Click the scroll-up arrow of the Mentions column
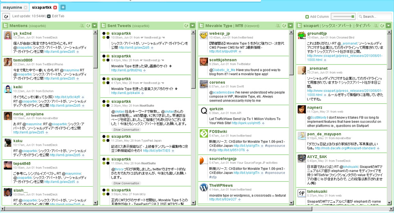The image size is (394, 213). tap(95, 32)
